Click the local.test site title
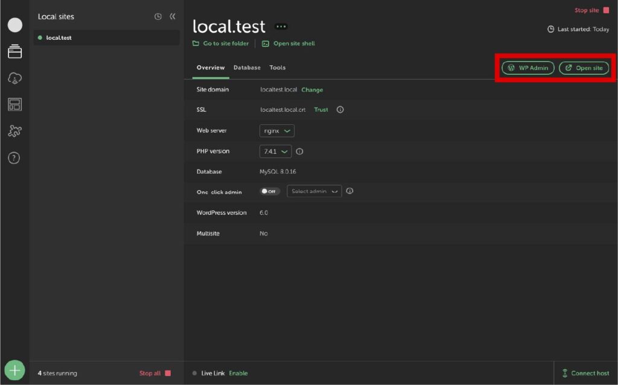Viewport: 618px width, 385px height. [x=229, y=27]
